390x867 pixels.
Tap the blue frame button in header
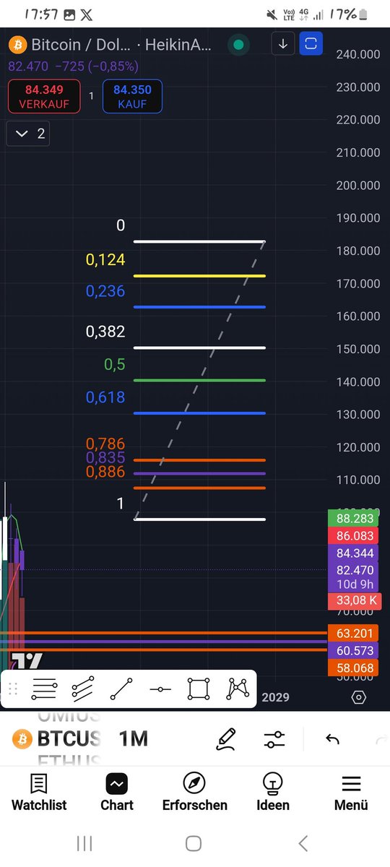(x=311, y=44)
